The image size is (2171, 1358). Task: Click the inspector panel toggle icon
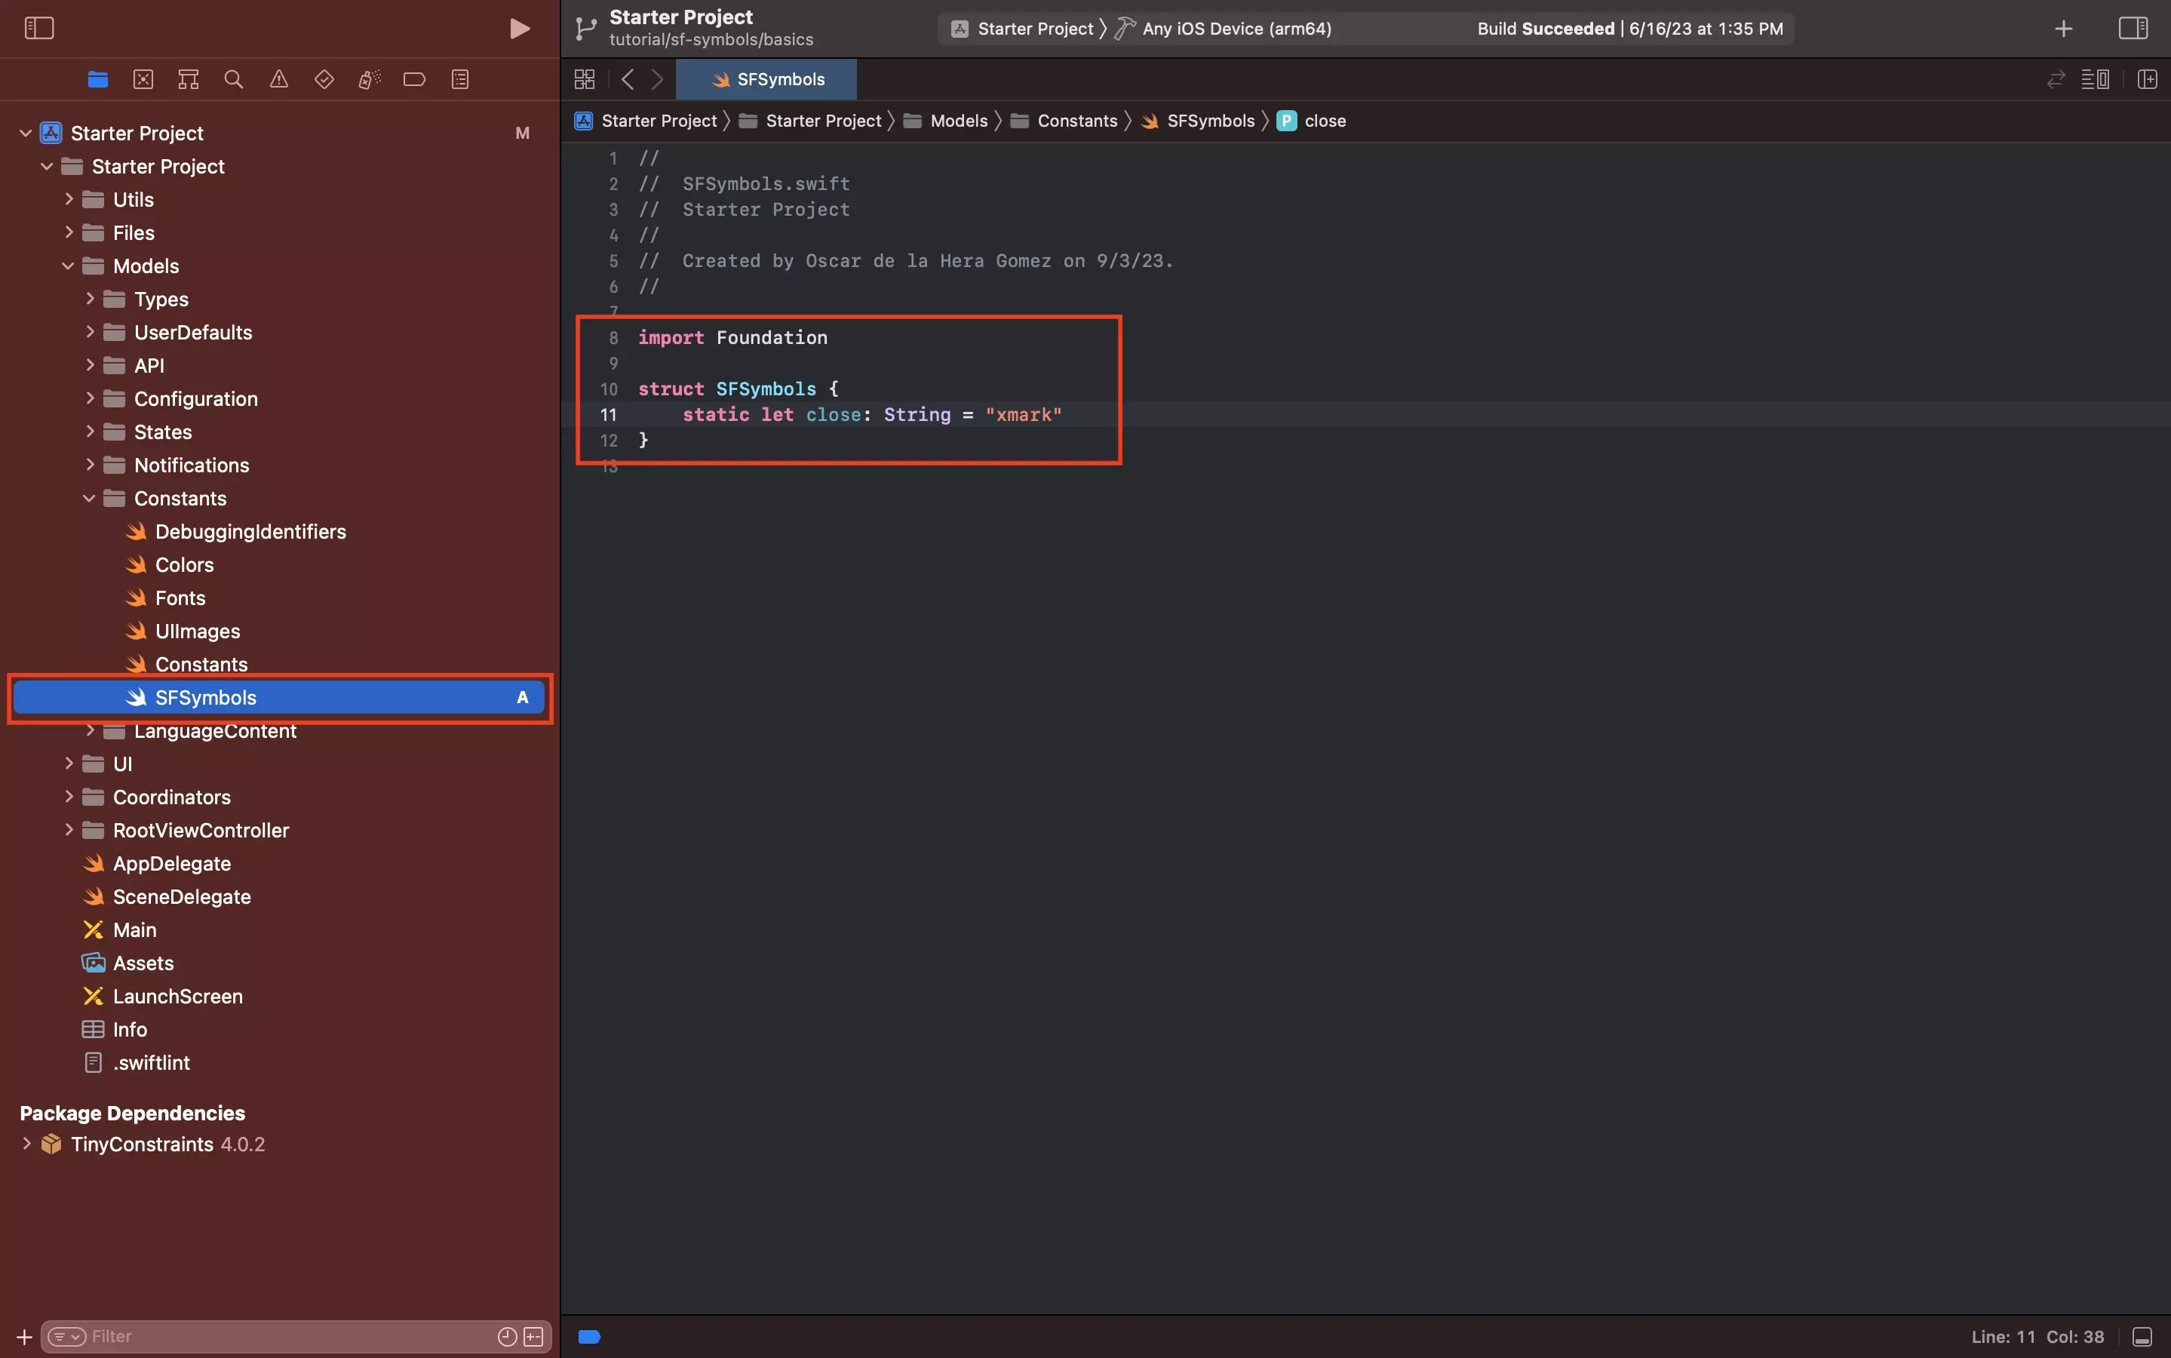click(2133, 28)
